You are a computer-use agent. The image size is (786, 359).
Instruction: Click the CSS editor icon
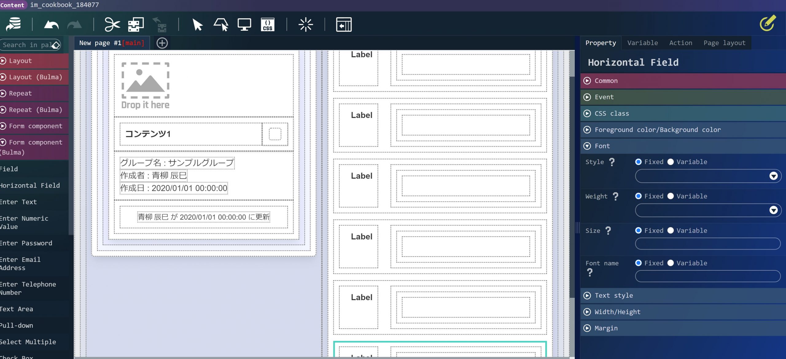267,25
